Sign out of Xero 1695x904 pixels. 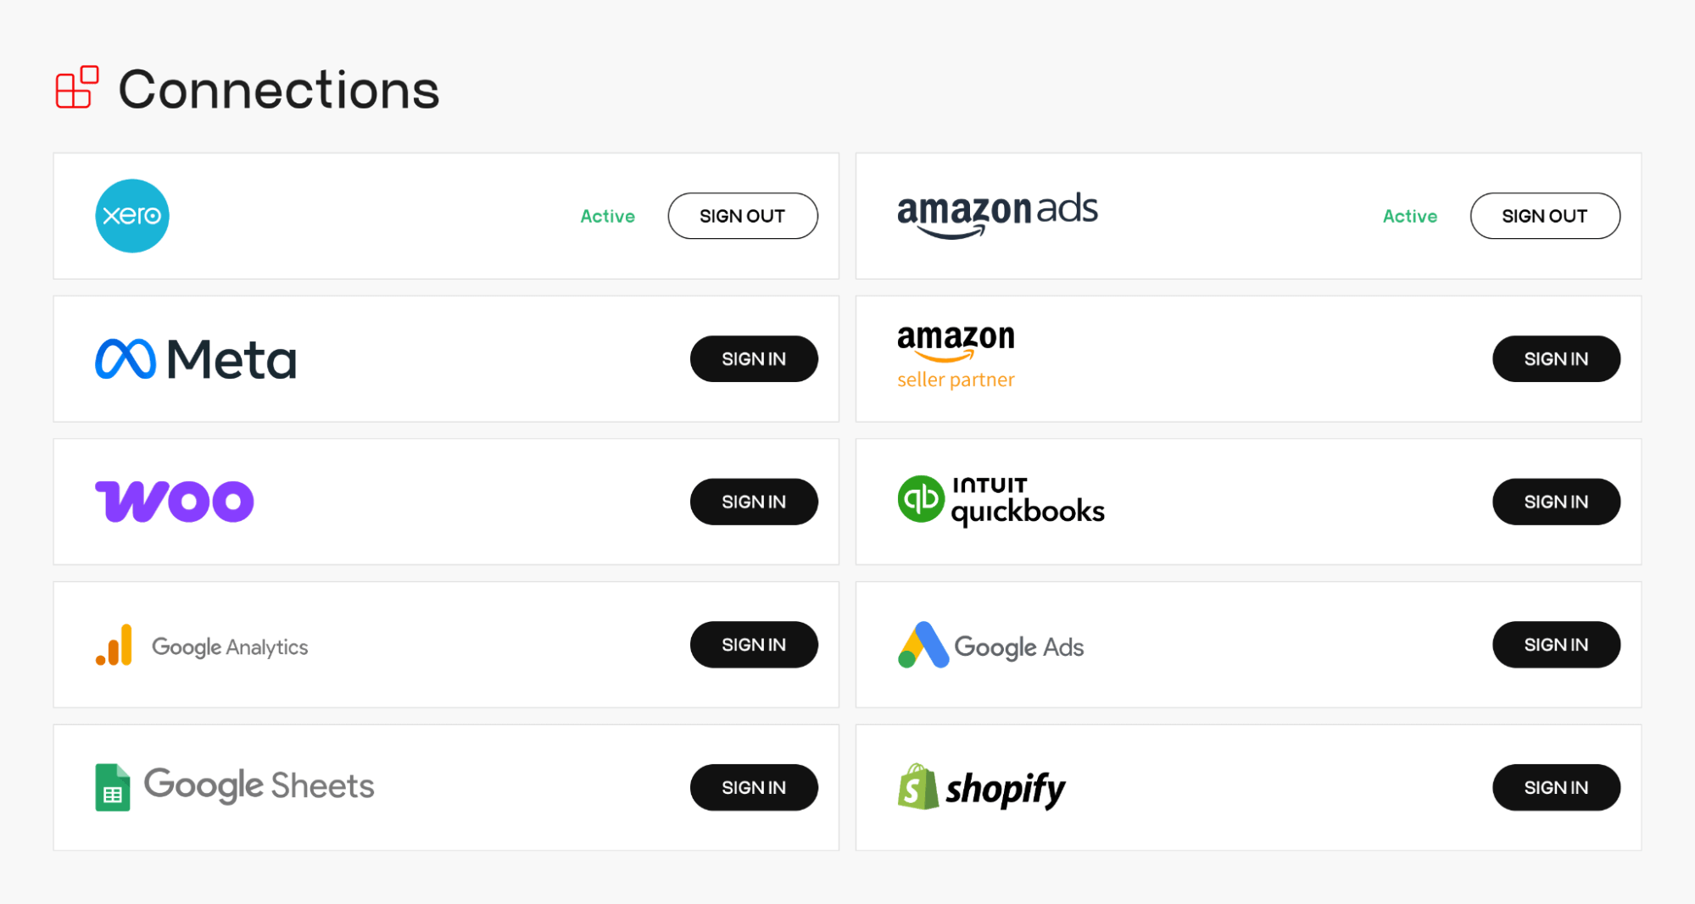pos(742,215)
